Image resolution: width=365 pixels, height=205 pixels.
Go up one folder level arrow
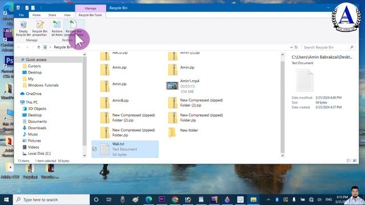[39, 47]
